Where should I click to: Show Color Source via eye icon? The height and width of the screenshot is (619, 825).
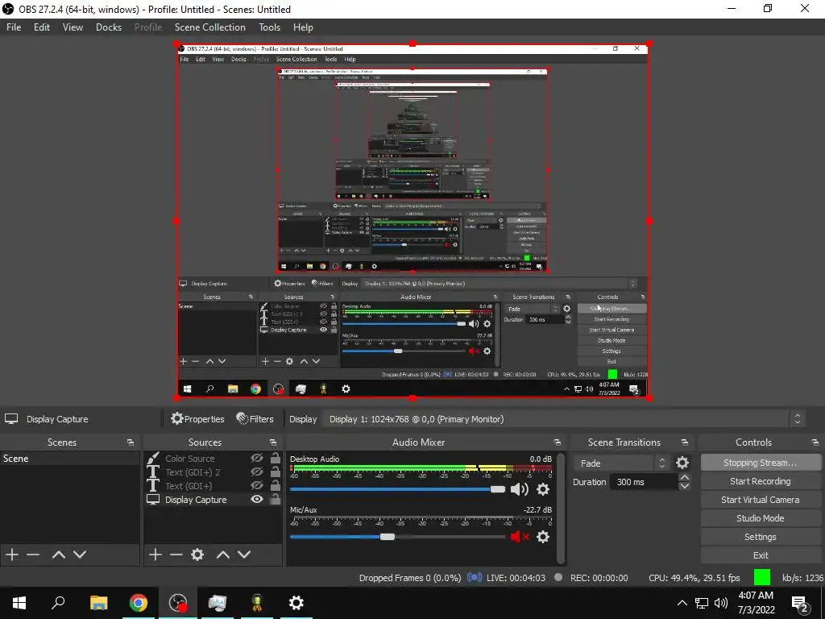(x=257, y=459)
